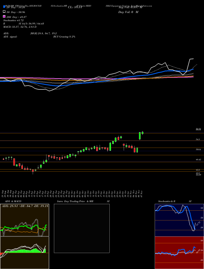Click the white 50 Day legend swatch
The height and width of the screenshot is (269, 204).
click(x=4, y=12)
